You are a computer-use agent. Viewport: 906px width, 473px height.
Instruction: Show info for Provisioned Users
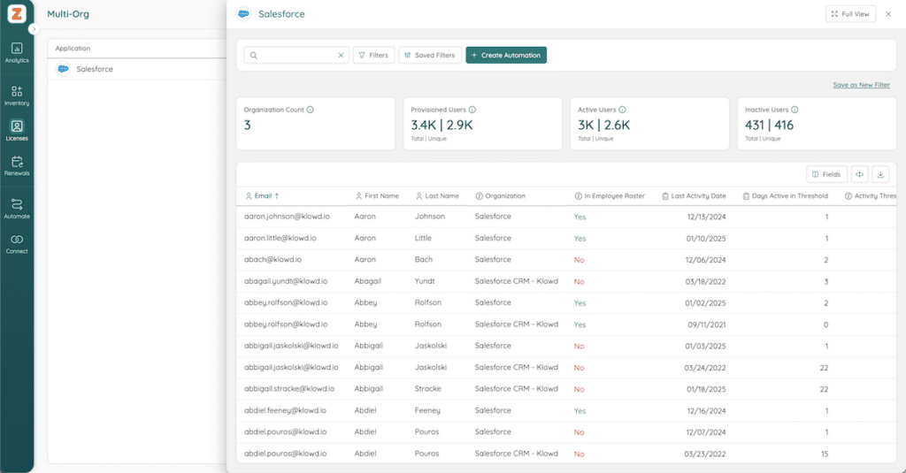coord(472,110)
